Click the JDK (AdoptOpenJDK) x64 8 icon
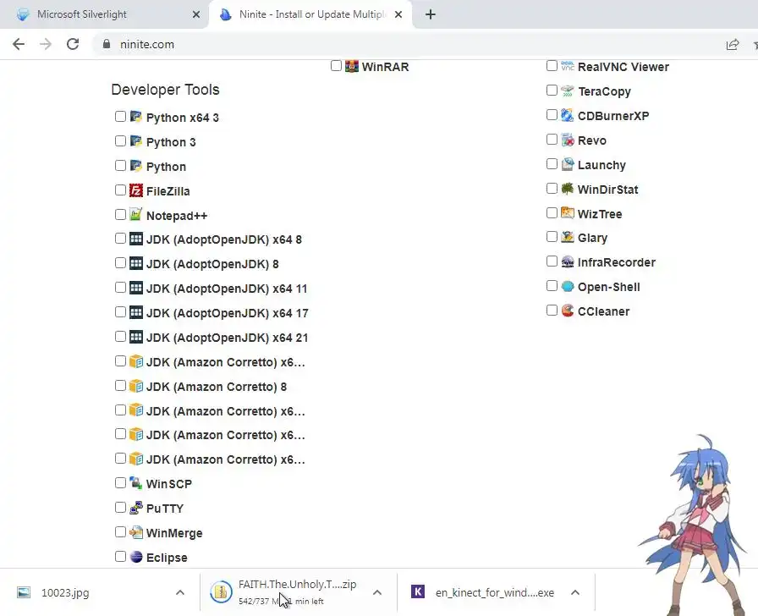 [136, 239]
